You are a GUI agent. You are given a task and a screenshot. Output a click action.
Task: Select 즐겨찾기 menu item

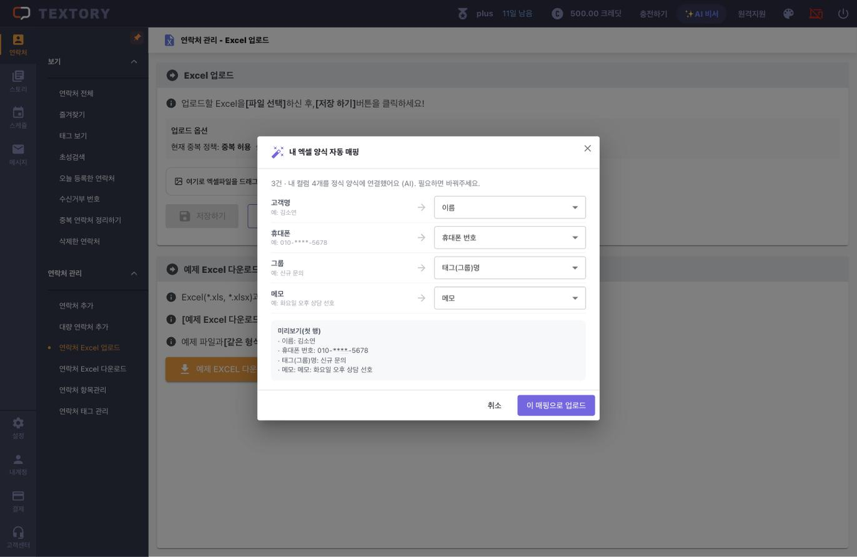[x=72, y=114]
